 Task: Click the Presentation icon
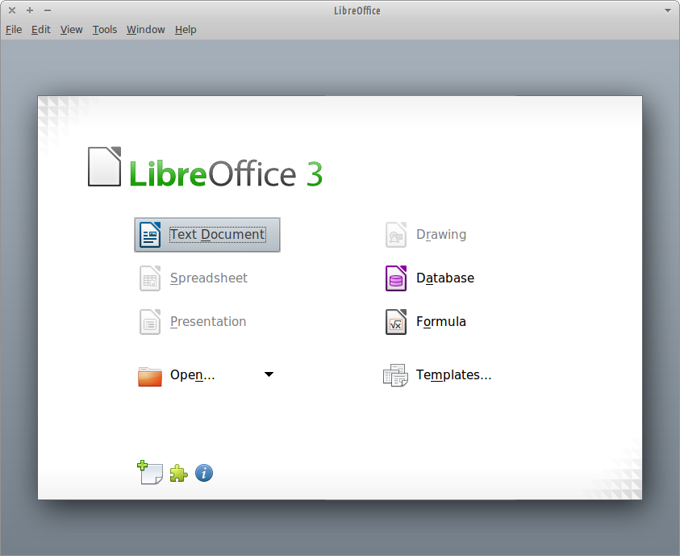pyautogui.click(x=150, y=322)
